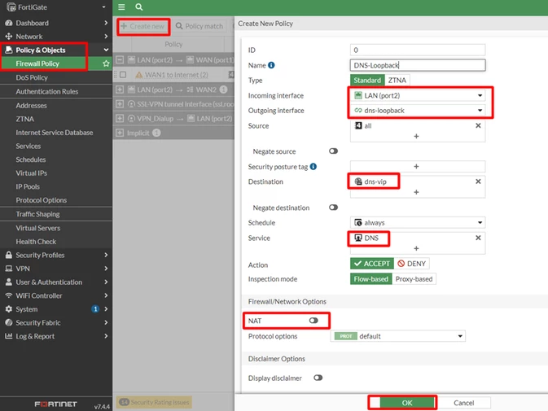Image resolution: width=548 pixels, height=411 pixels.
Task: Open IP Pools page
Action: (28, 187)
